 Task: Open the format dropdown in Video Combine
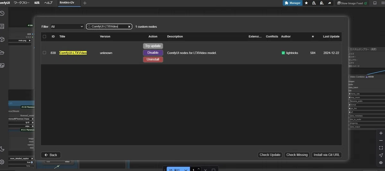tap(366, 105)
